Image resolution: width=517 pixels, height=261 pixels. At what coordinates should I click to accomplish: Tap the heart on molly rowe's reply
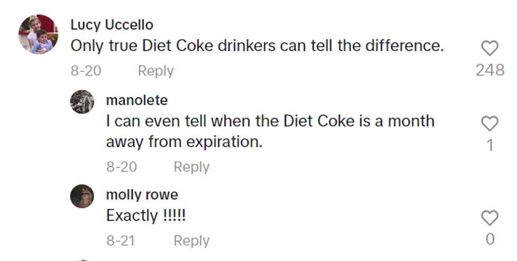point(490,218)
